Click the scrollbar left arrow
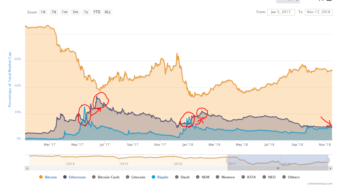Screen dimensions: 338x188 [x=27, y=168]
